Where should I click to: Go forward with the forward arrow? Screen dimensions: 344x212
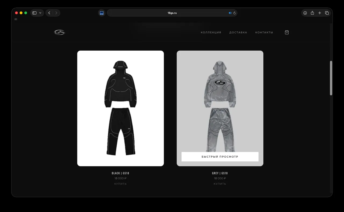56,13
